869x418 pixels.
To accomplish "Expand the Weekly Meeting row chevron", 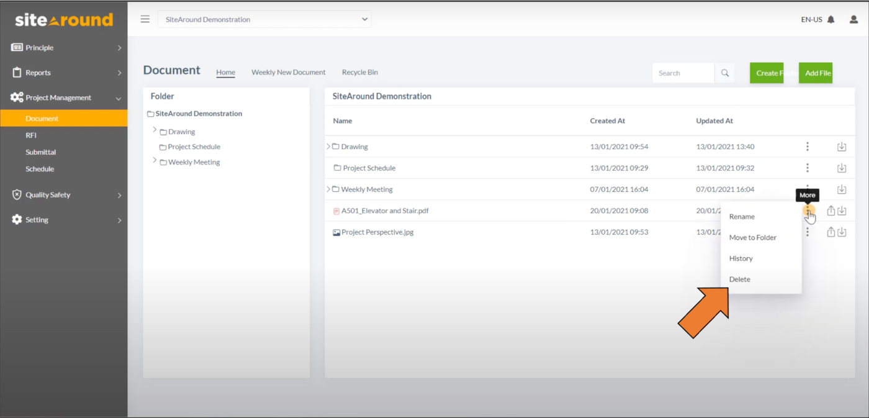I will point(328,189).
